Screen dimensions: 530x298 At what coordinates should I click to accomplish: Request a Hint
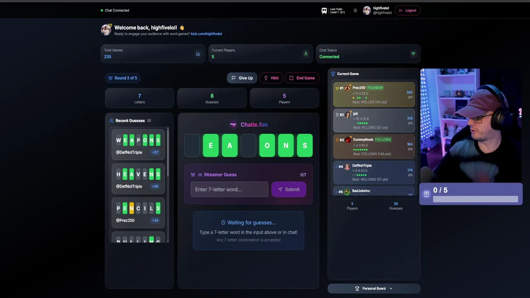(x=271, y=78)
